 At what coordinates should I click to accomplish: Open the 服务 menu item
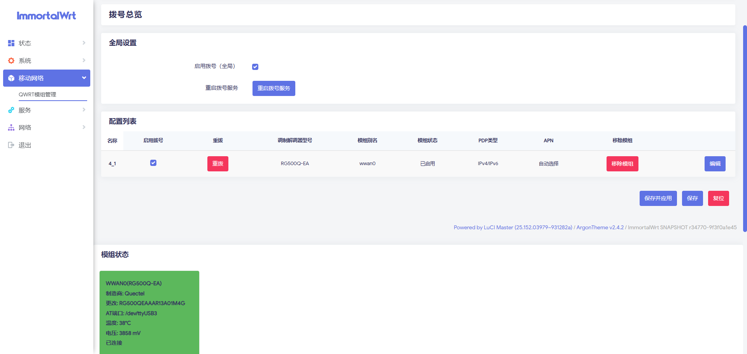47,110
